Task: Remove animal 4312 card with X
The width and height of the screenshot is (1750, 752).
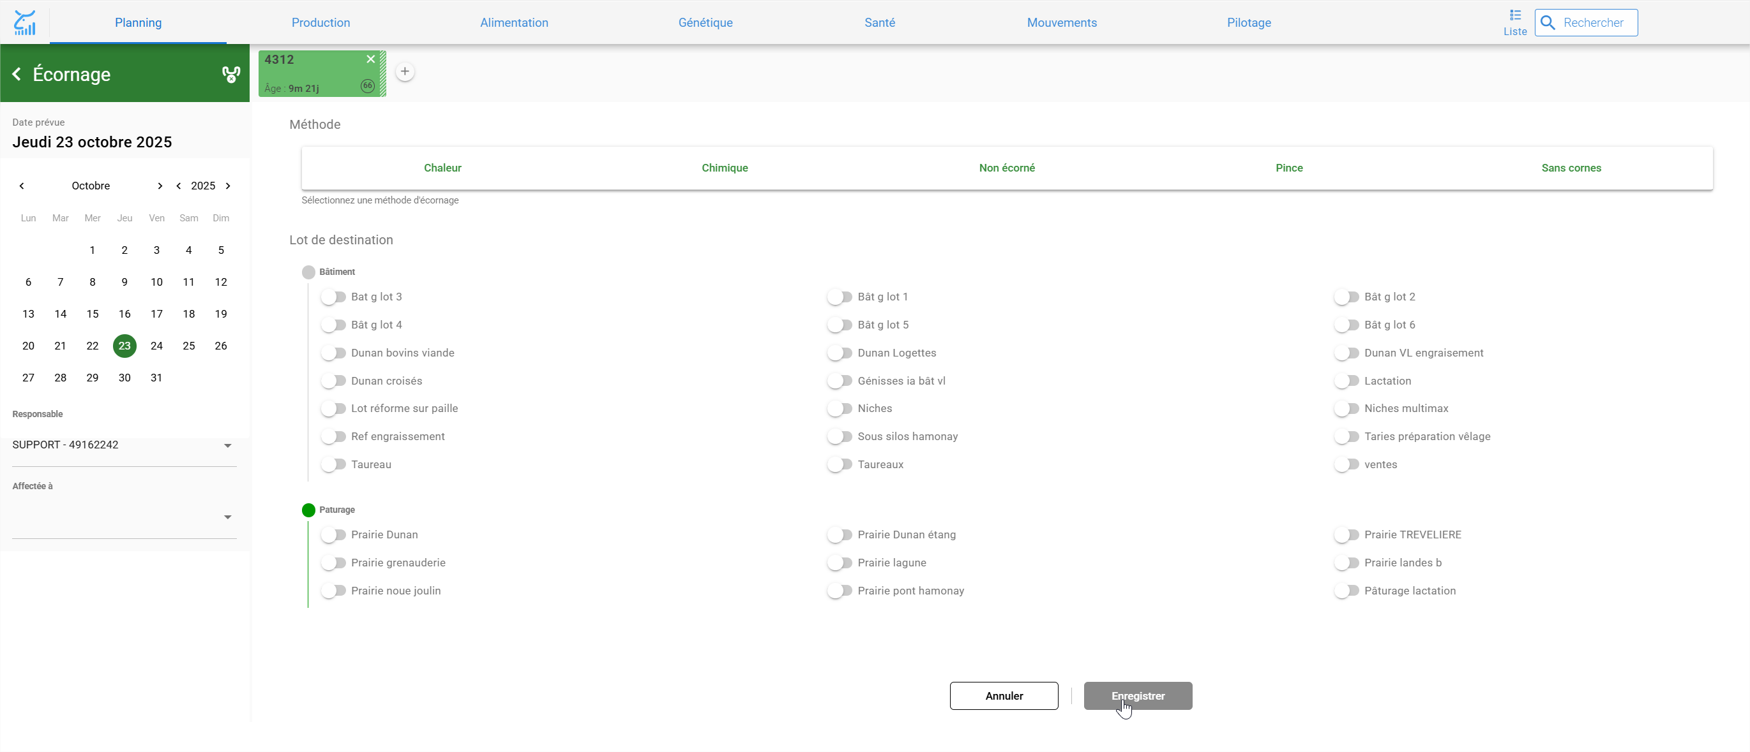Action: click(371, 59)
